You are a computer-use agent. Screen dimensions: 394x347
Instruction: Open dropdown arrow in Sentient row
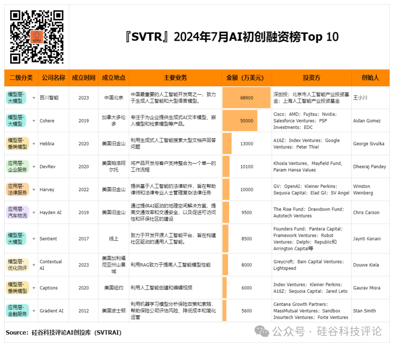click(34, 239)
